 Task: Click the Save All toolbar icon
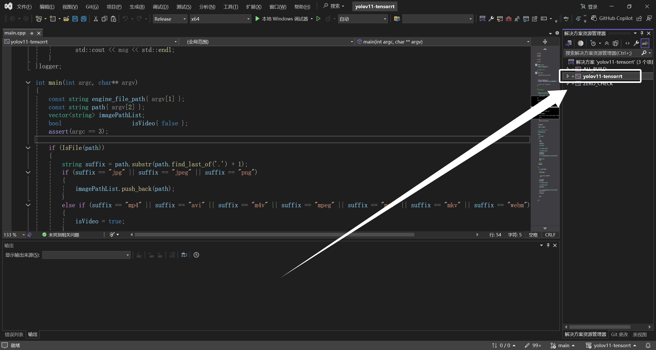point(84,19)
